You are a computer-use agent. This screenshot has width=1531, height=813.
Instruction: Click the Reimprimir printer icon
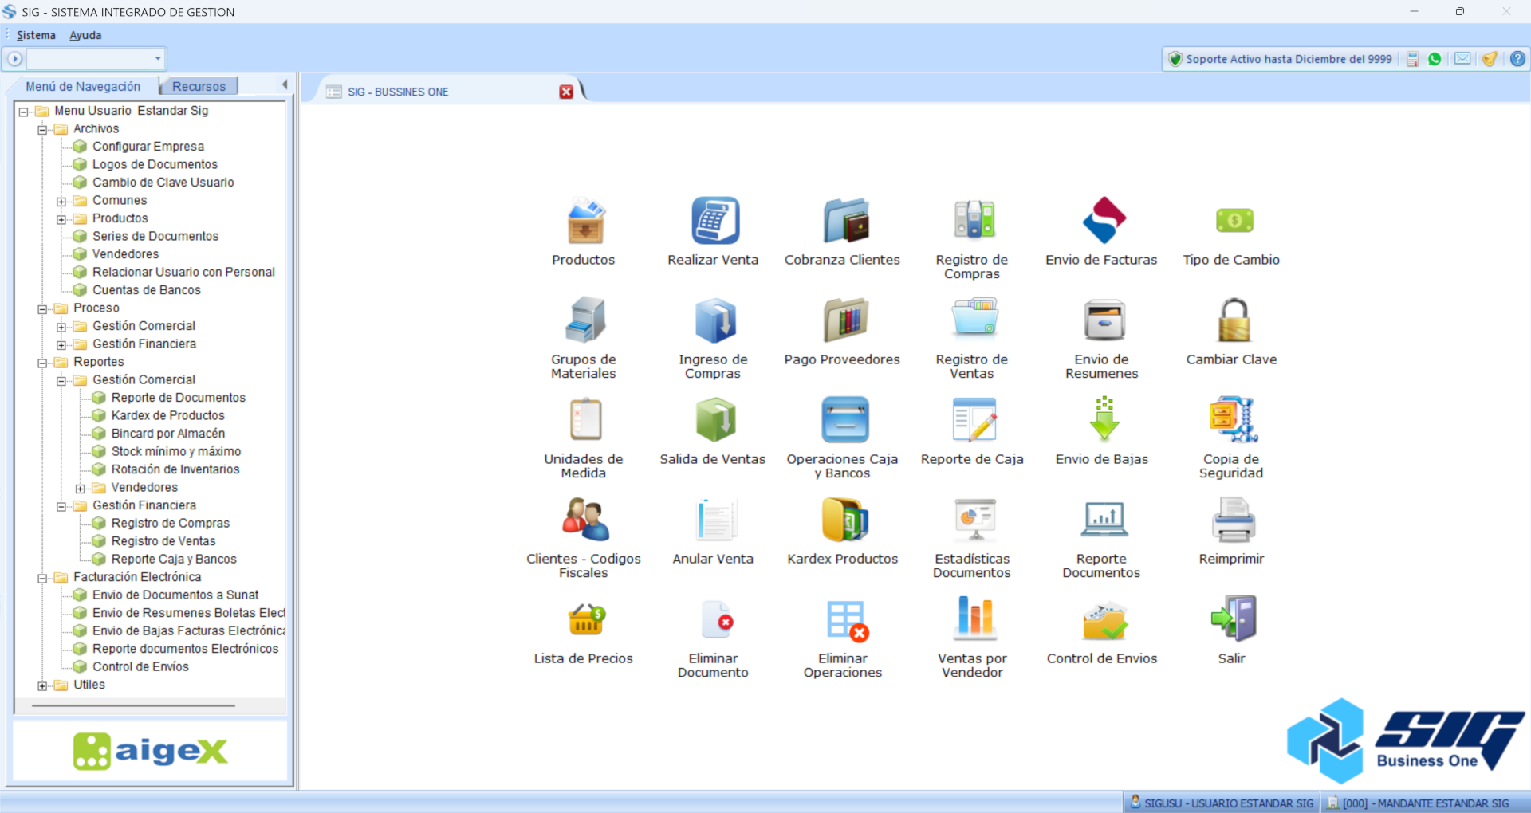tap(1234, 520)
